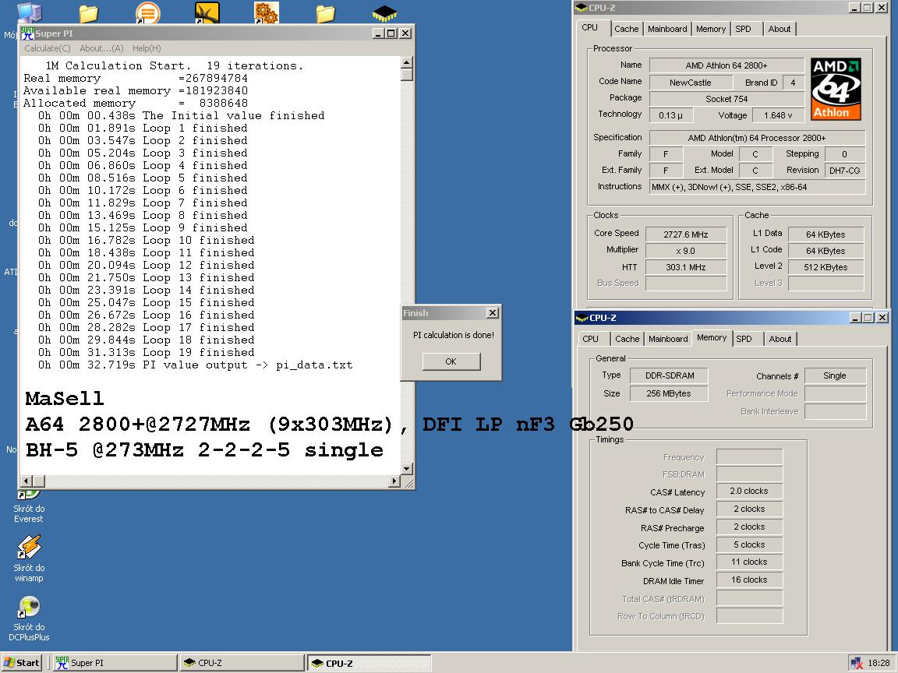Select the gears shortcut desktop icon
Image resolution: width=898 pixels, height=673 pixels.
pos(267,12)
